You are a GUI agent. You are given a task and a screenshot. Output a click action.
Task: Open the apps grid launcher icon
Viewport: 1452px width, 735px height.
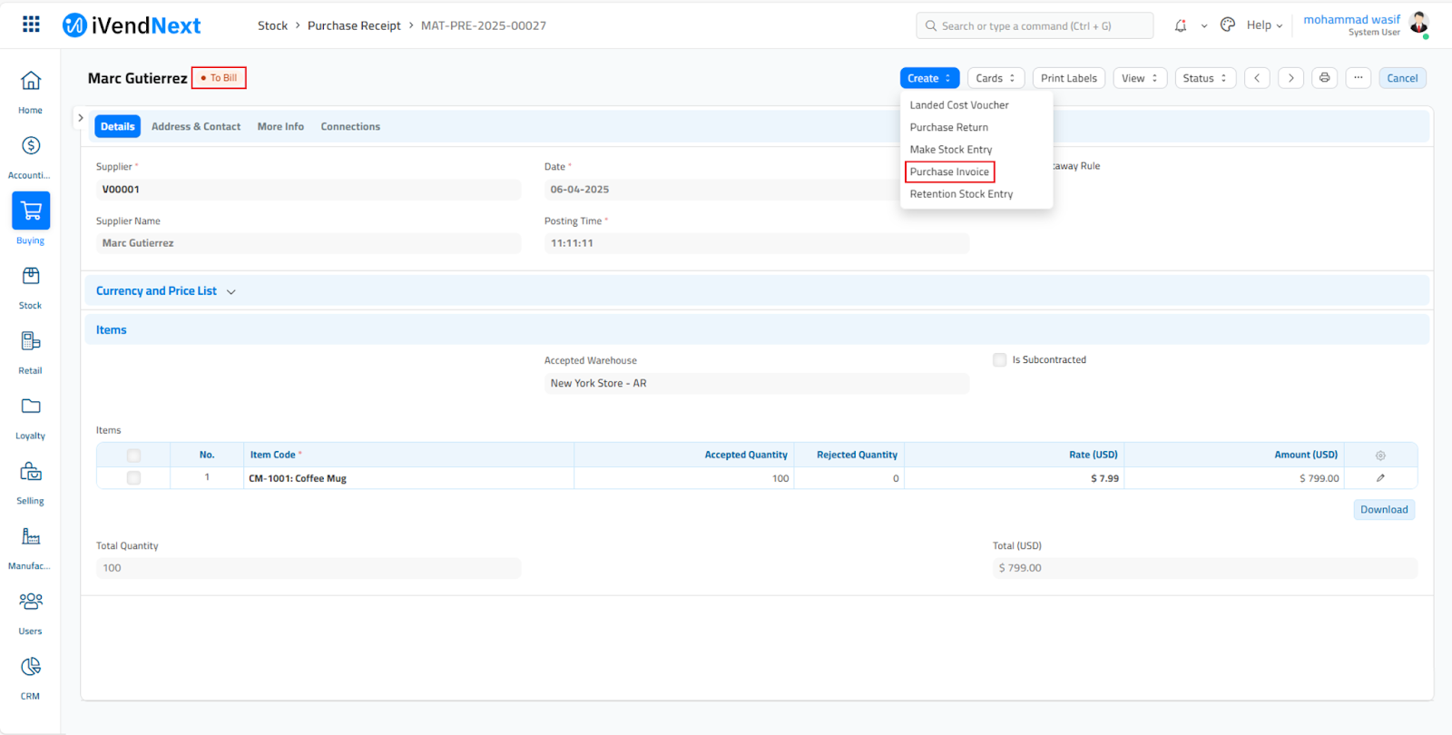tap(31, 24)
